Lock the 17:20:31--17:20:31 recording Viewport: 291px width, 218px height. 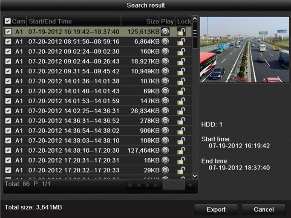click(182, 160)
